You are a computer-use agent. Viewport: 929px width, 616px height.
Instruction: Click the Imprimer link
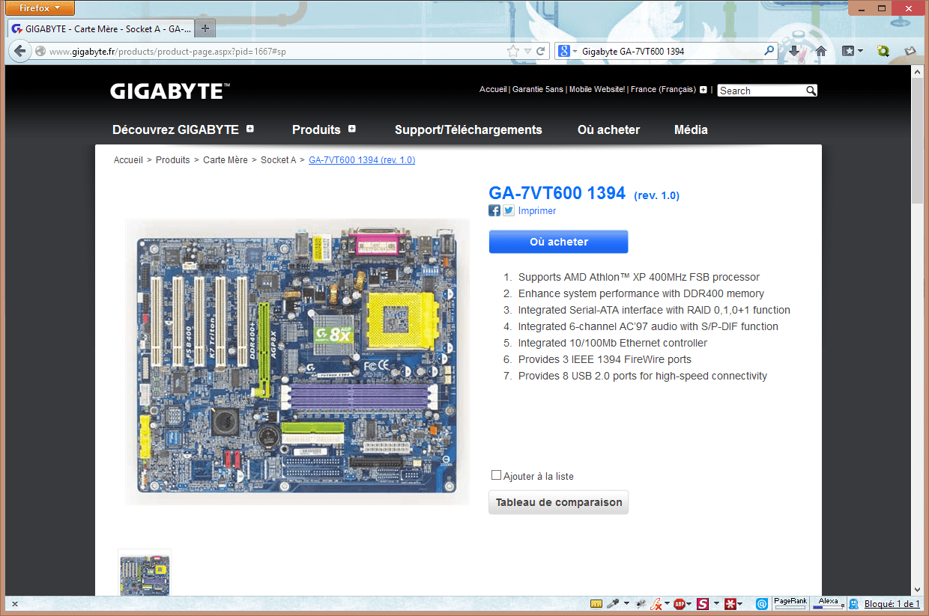click(x=537, y=211)
